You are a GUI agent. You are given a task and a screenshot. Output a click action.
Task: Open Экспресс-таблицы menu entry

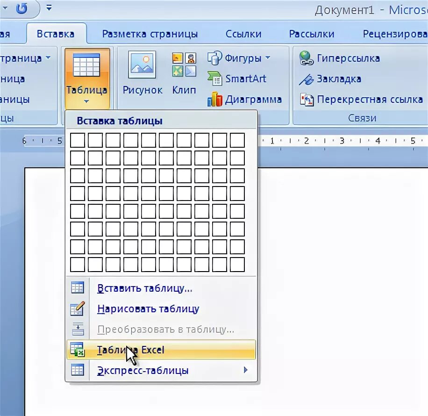[x=161, y=370]
